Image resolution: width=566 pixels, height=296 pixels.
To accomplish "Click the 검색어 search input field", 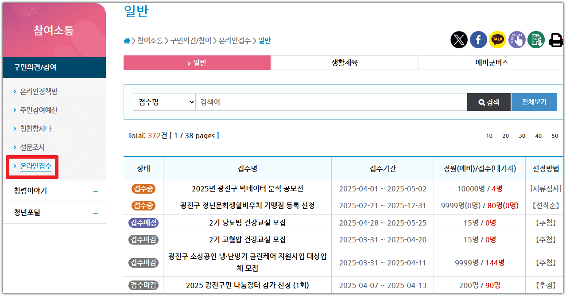I will tap(330, 101).
